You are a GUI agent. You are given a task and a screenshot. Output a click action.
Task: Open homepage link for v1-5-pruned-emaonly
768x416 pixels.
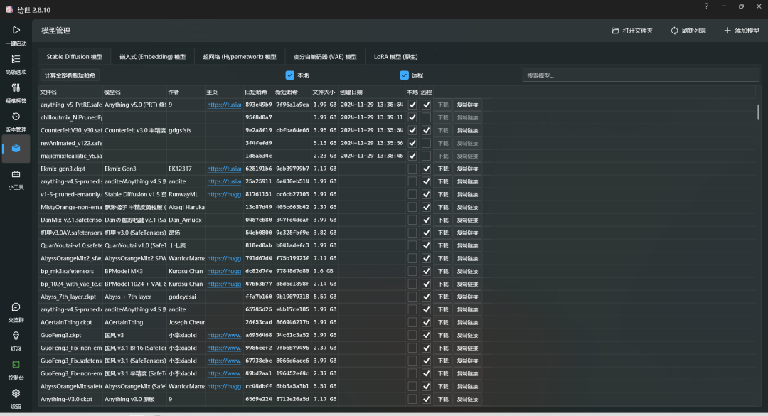pyautogui.click(x=224, y=195)
